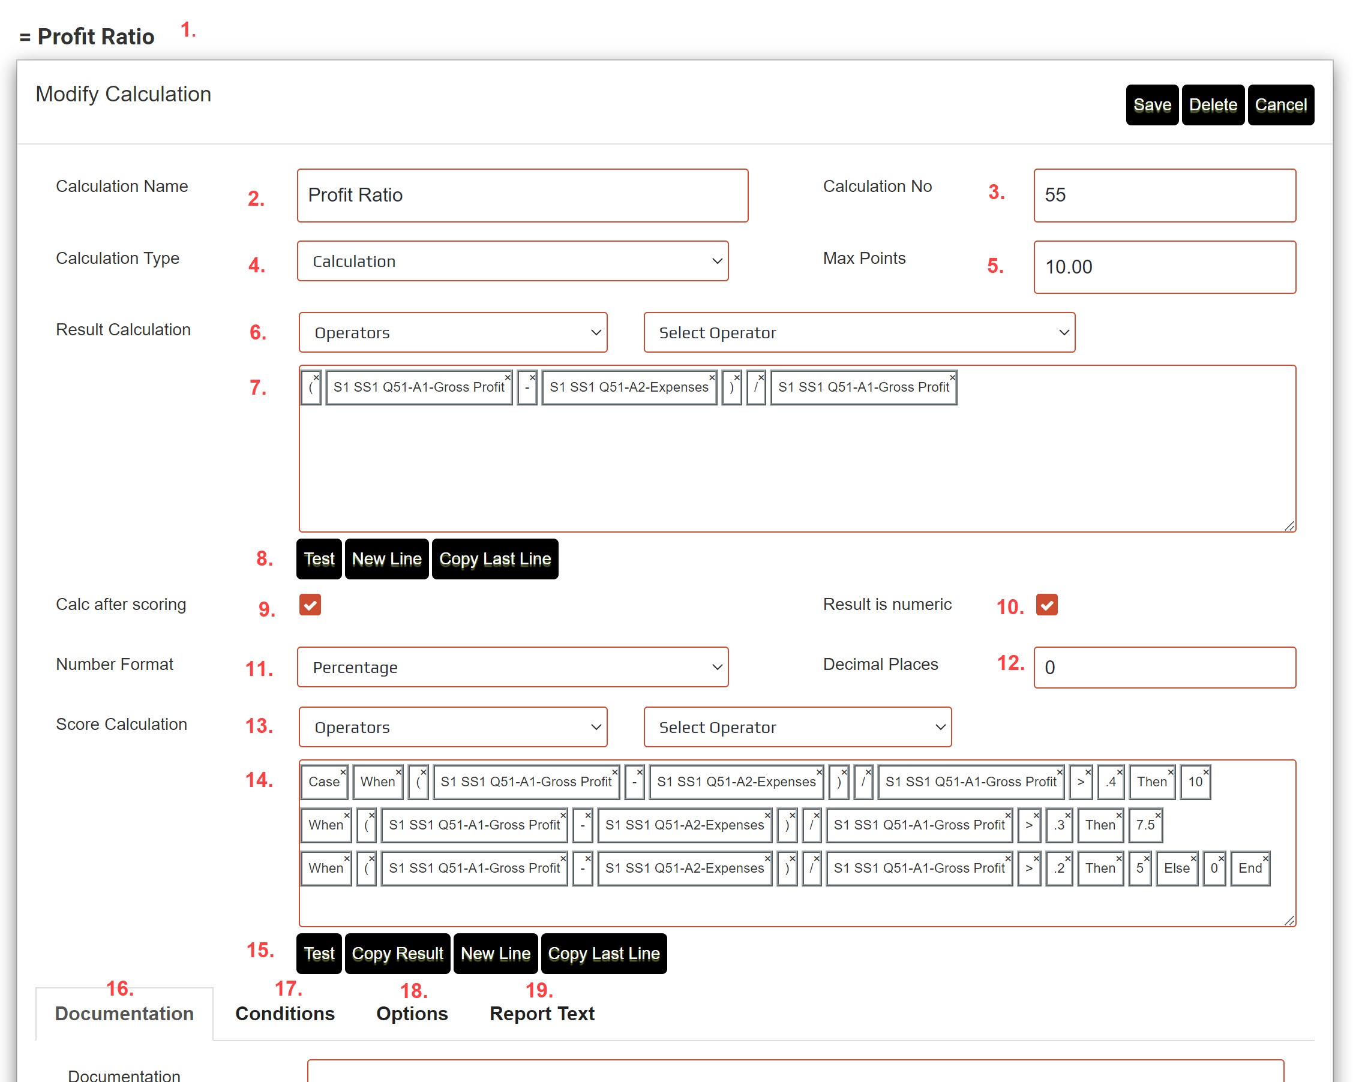1353x1082 pixels.
Task: Open the Calculation Type dropdown
Action: click(513, 261)
